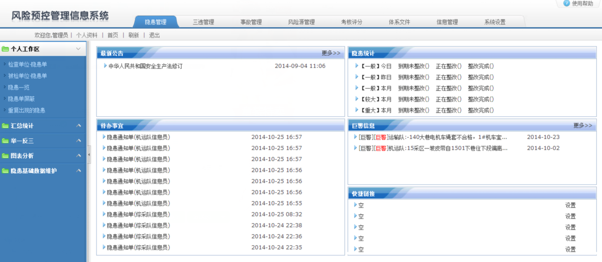602x262 pixels.
Task: Click 正在整改() in 【较大】本月 row
Action: (x=449, y=99)
